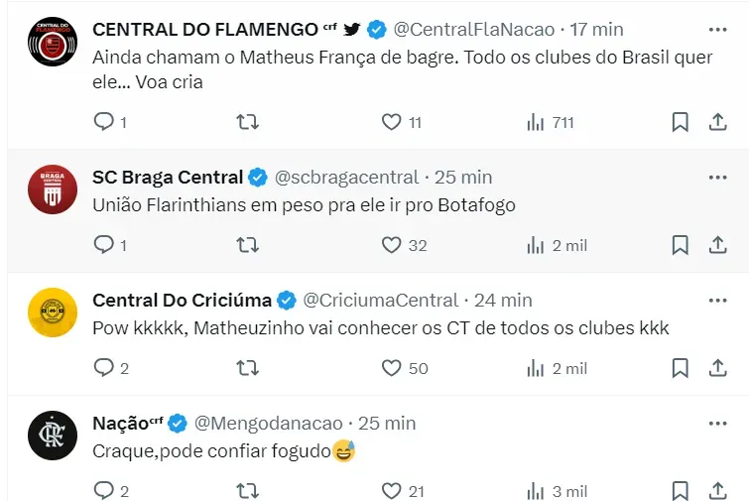Reply to the CENTRAL DO FLAMENGO tweet
The height and width of the screenshot is (501, 749).
tap(103, 122)
